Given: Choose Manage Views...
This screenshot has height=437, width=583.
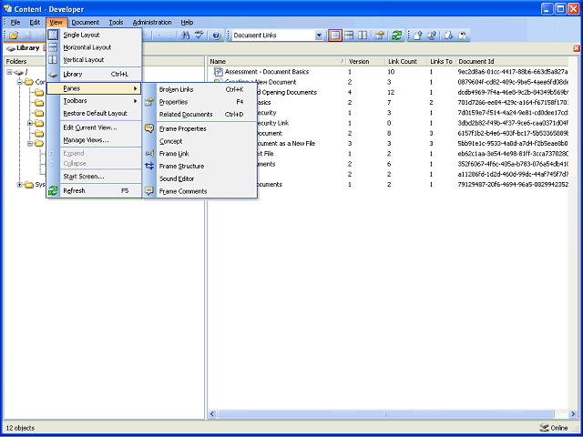Looking at the screenshot, I should (94, 140).
